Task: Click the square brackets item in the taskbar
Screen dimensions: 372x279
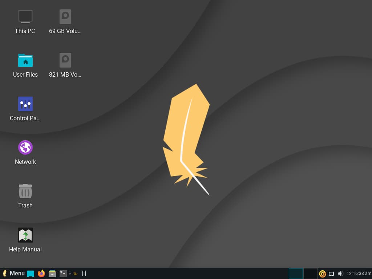Action: coord(84,273)
